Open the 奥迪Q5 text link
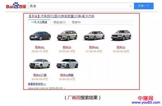Screen dimensions: 162x106 click(x=67, y=47)
